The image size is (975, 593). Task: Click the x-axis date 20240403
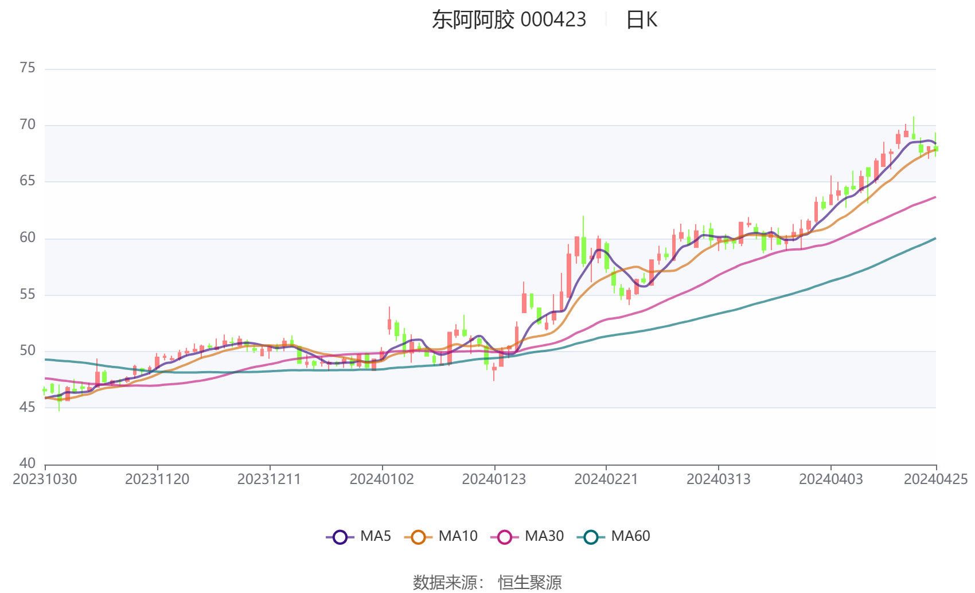click(x=831, y=479)
